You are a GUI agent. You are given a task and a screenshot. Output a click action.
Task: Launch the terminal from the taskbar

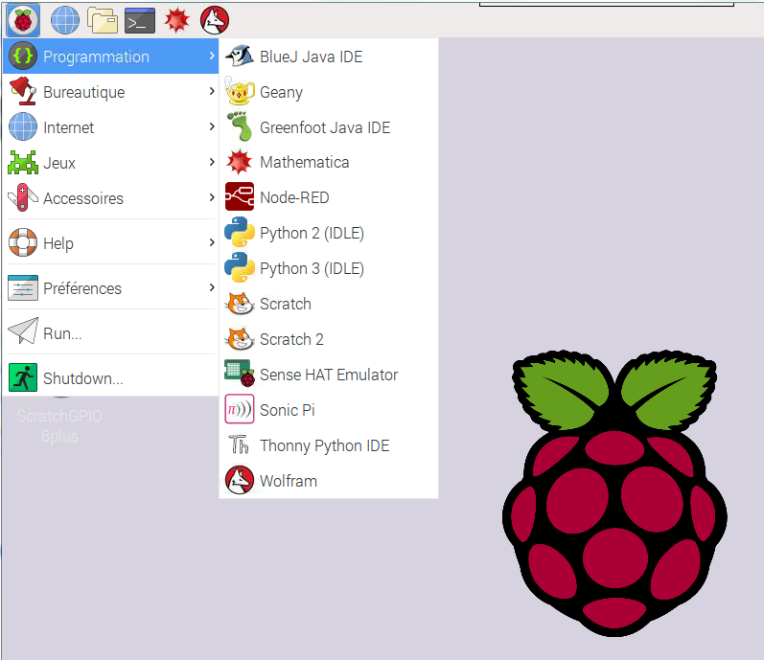(x=140, y=20)
